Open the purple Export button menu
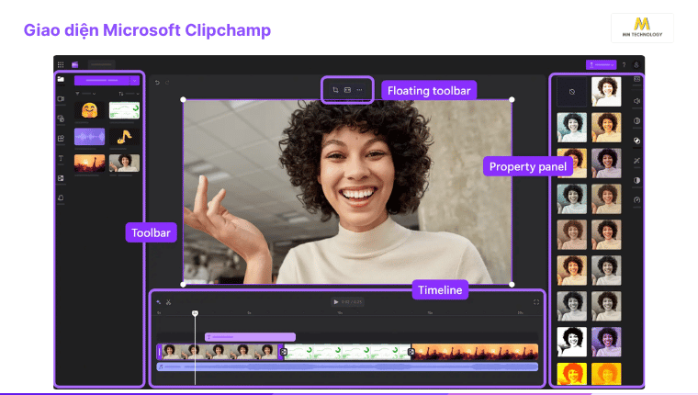Screen dimensions: 698x395 point(601,64)
